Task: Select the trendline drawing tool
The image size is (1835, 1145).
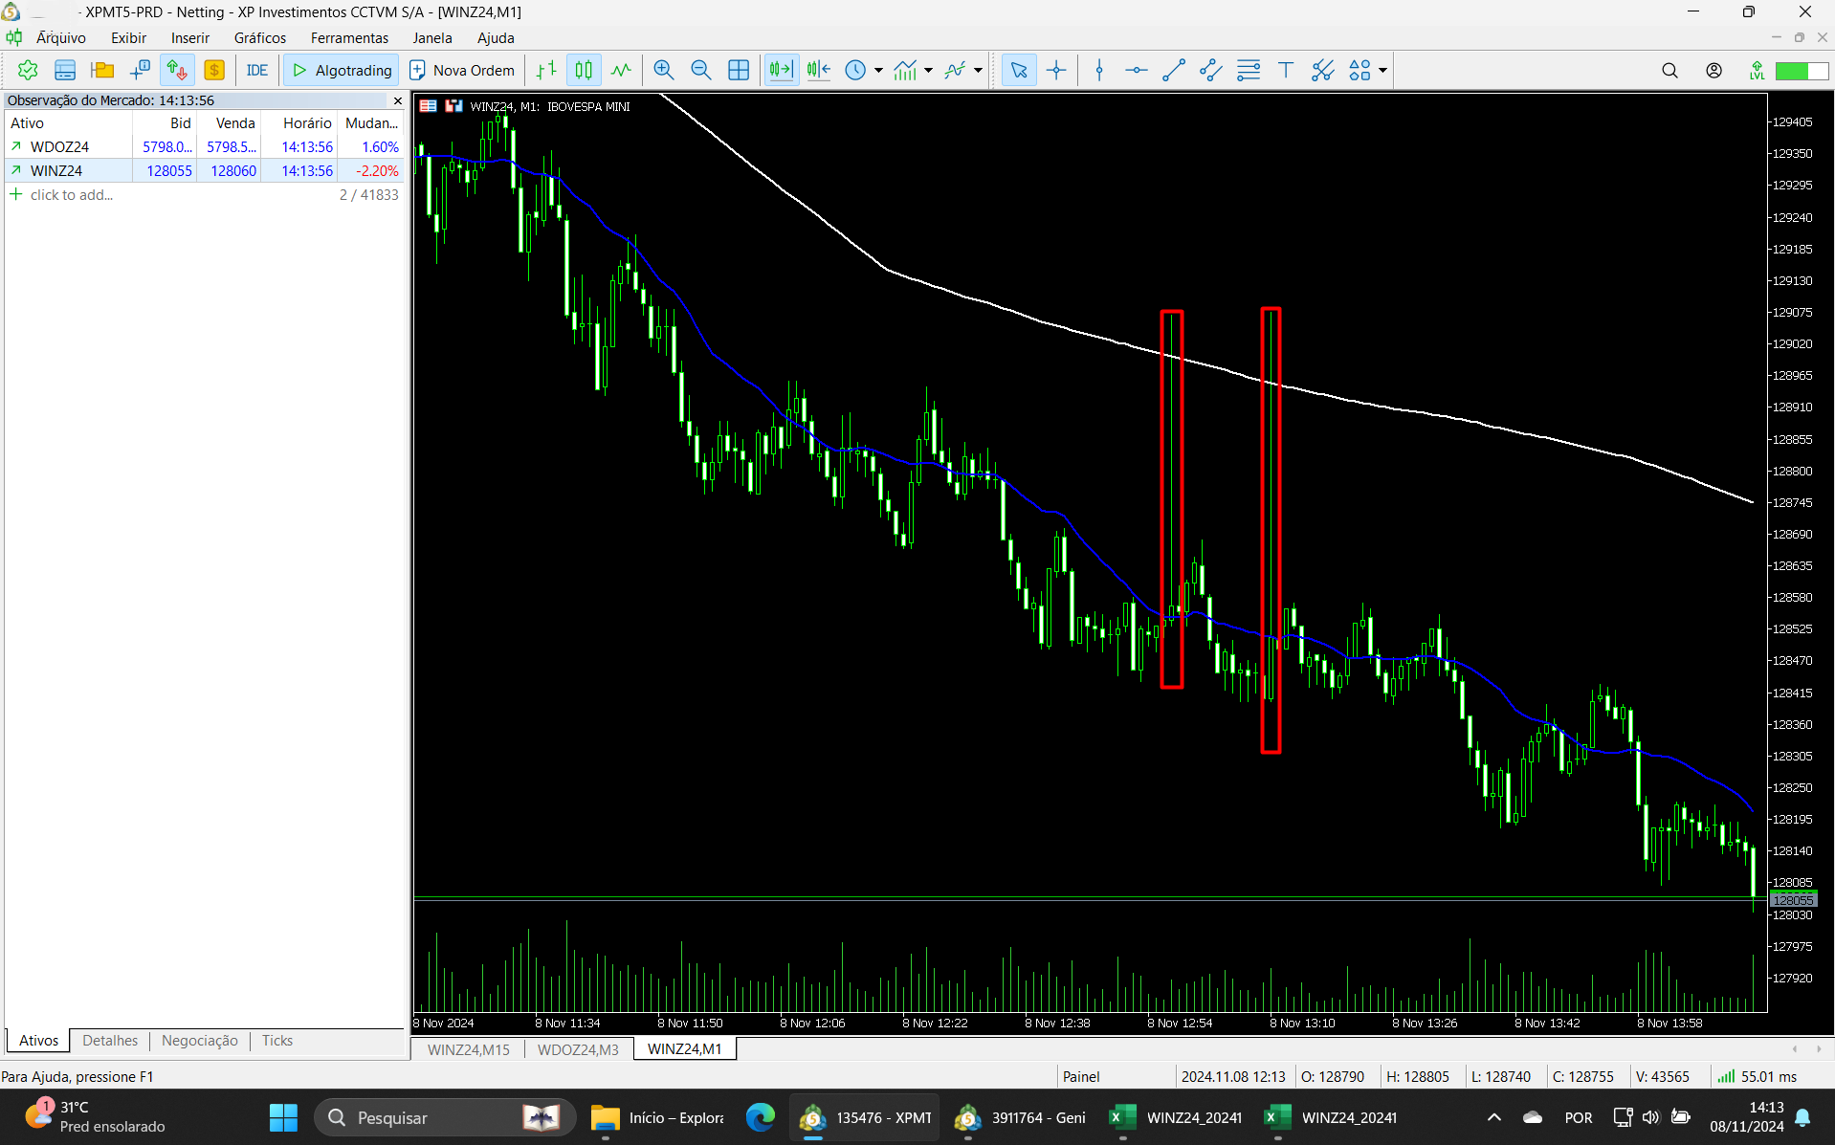Action: 1173,70
